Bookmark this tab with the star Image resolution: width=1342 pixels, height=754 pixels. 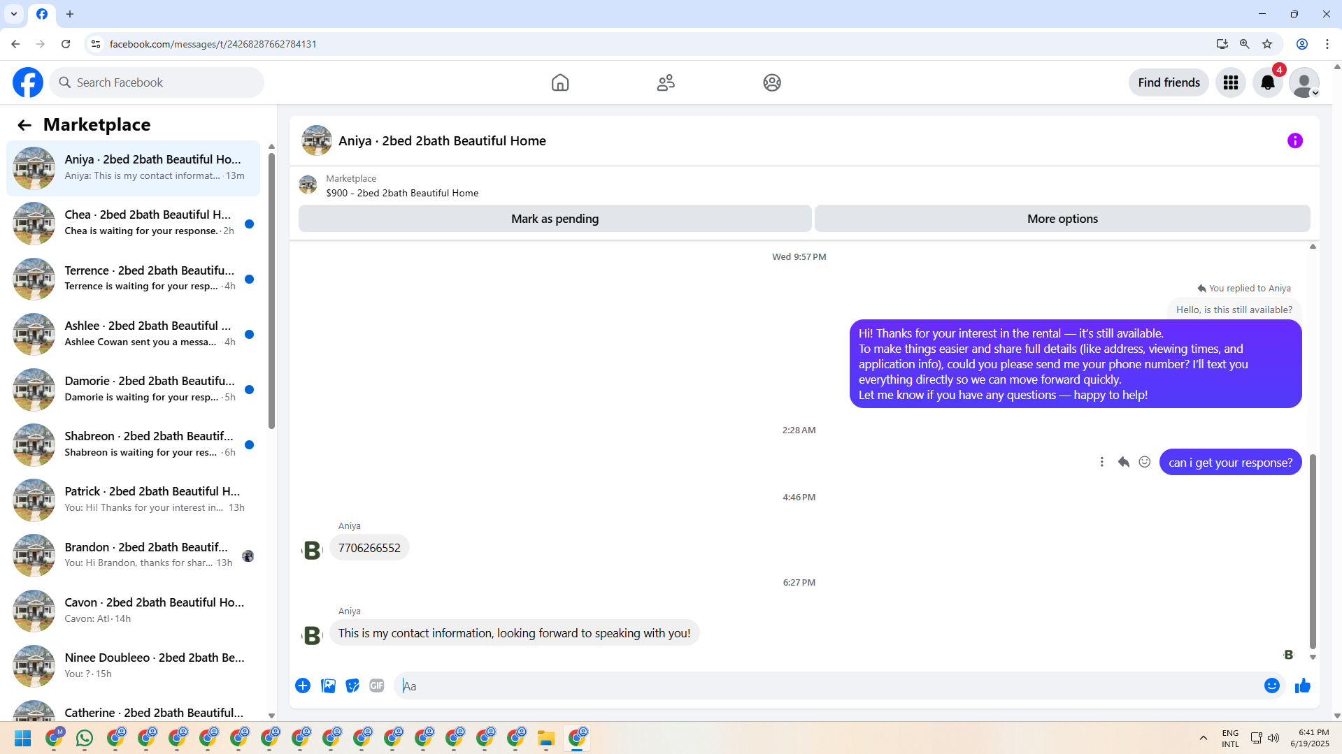1267,44
